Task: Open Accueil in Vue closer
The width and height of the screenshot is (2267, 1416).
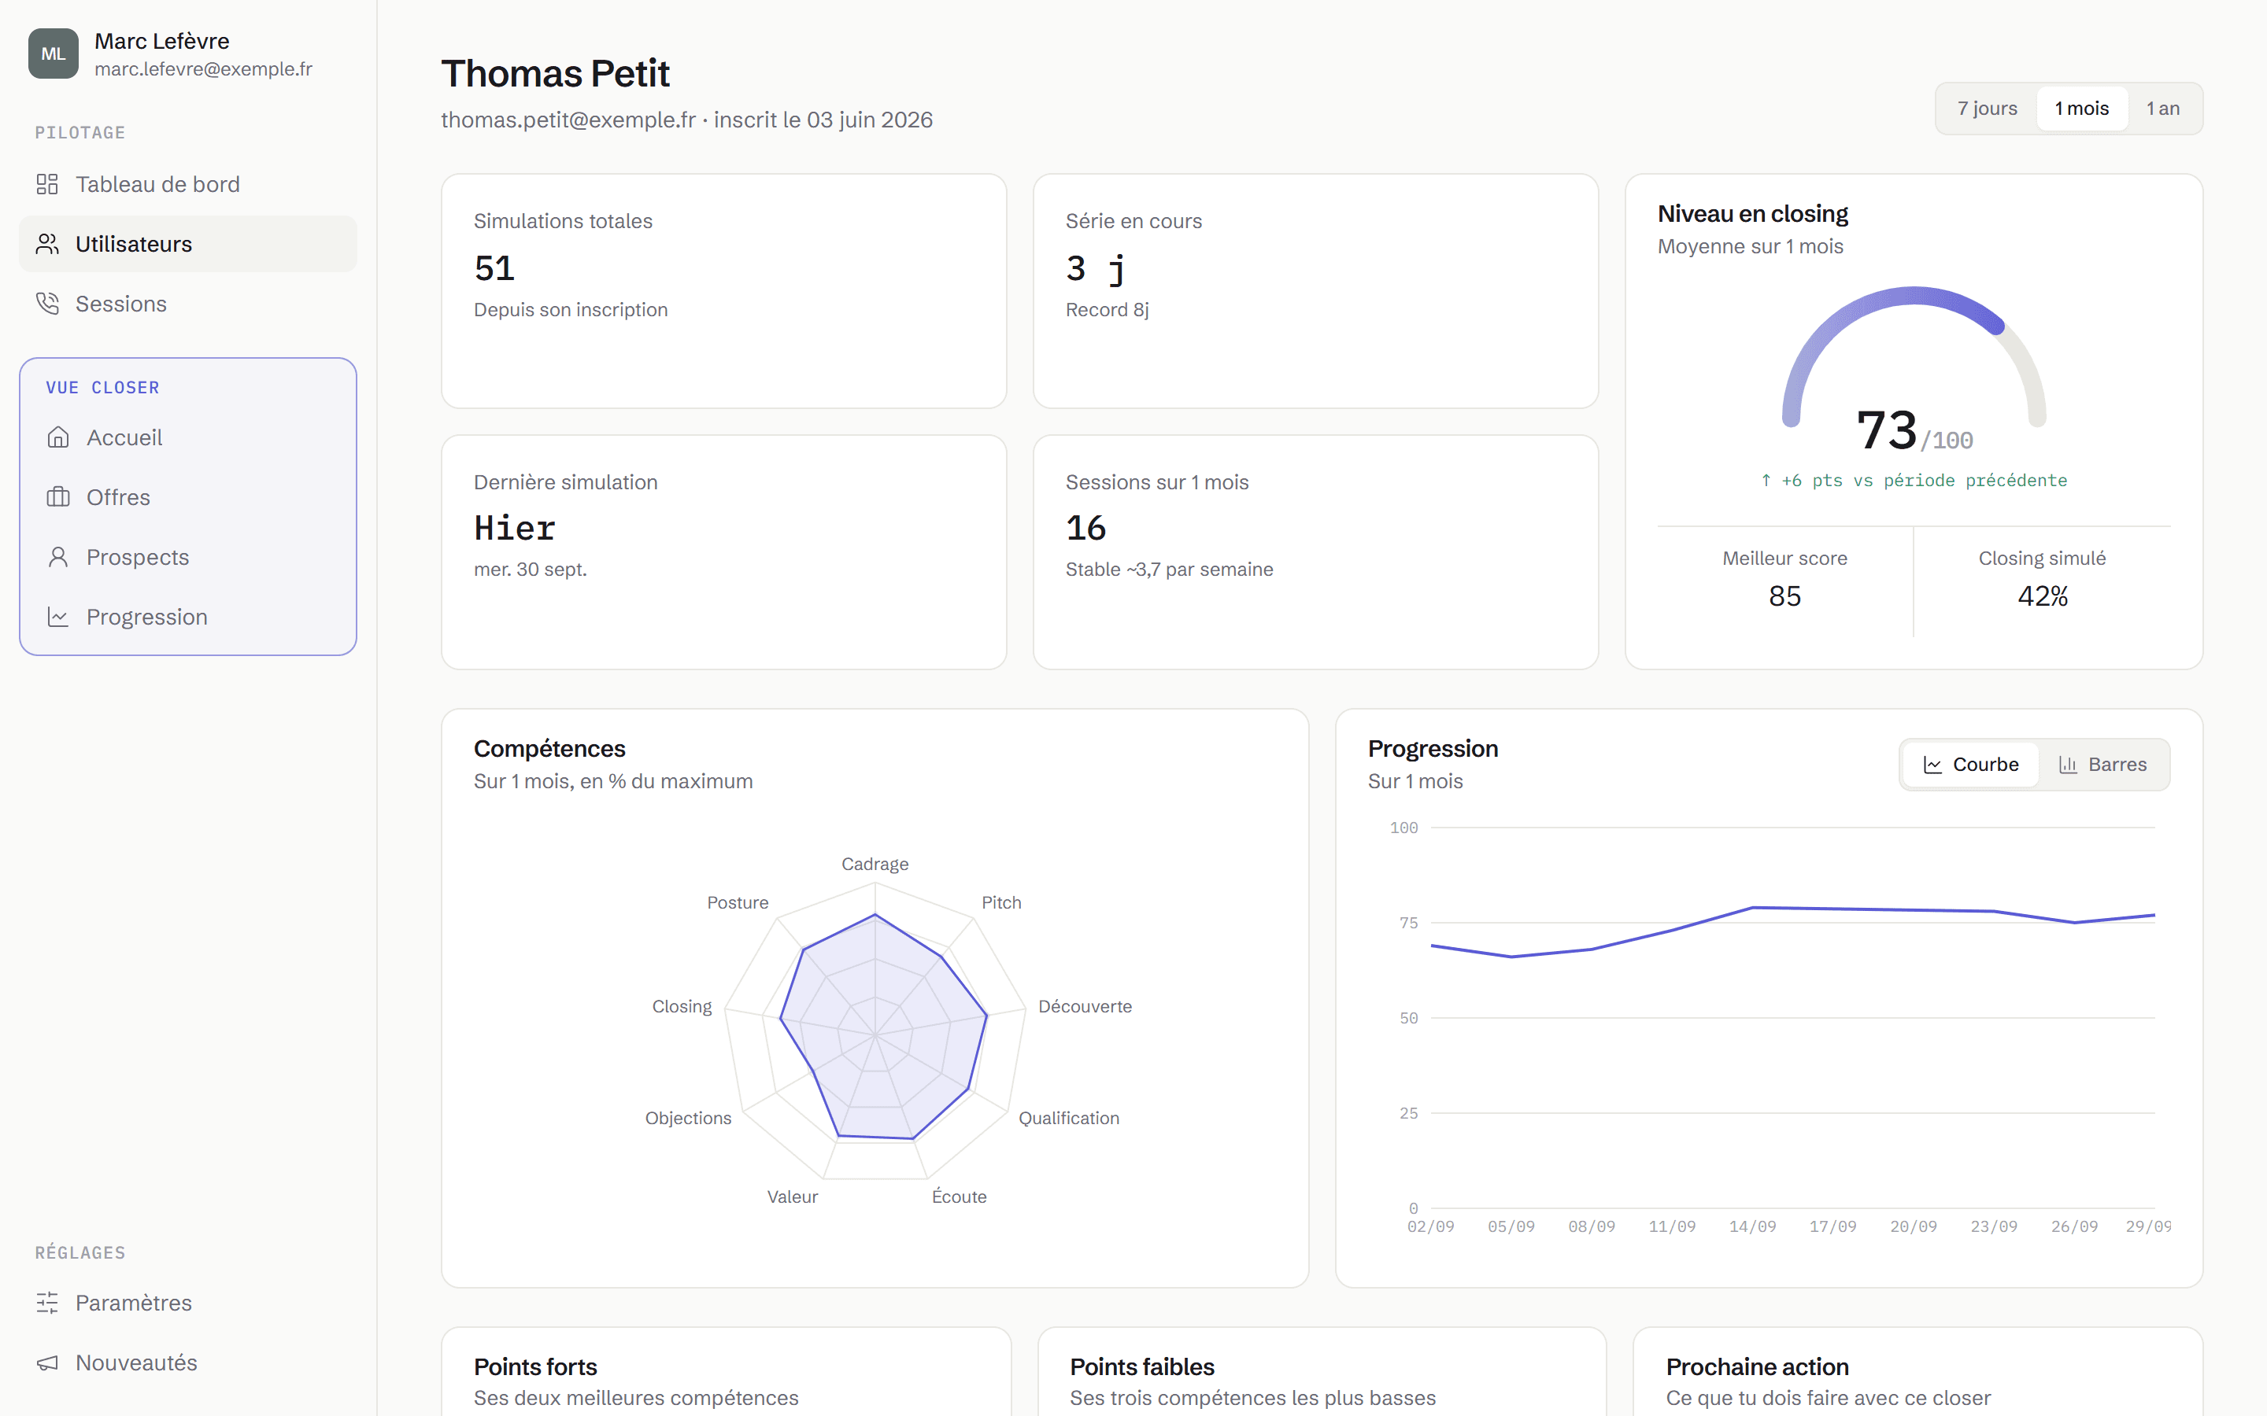Action: click(x=187, y=437)
